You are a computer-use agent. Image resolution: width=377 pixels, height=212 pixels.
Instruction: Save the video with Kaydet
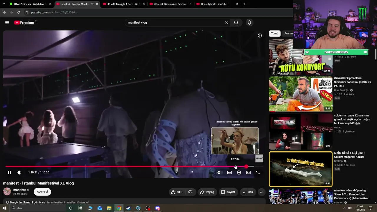tap(228, 192)
